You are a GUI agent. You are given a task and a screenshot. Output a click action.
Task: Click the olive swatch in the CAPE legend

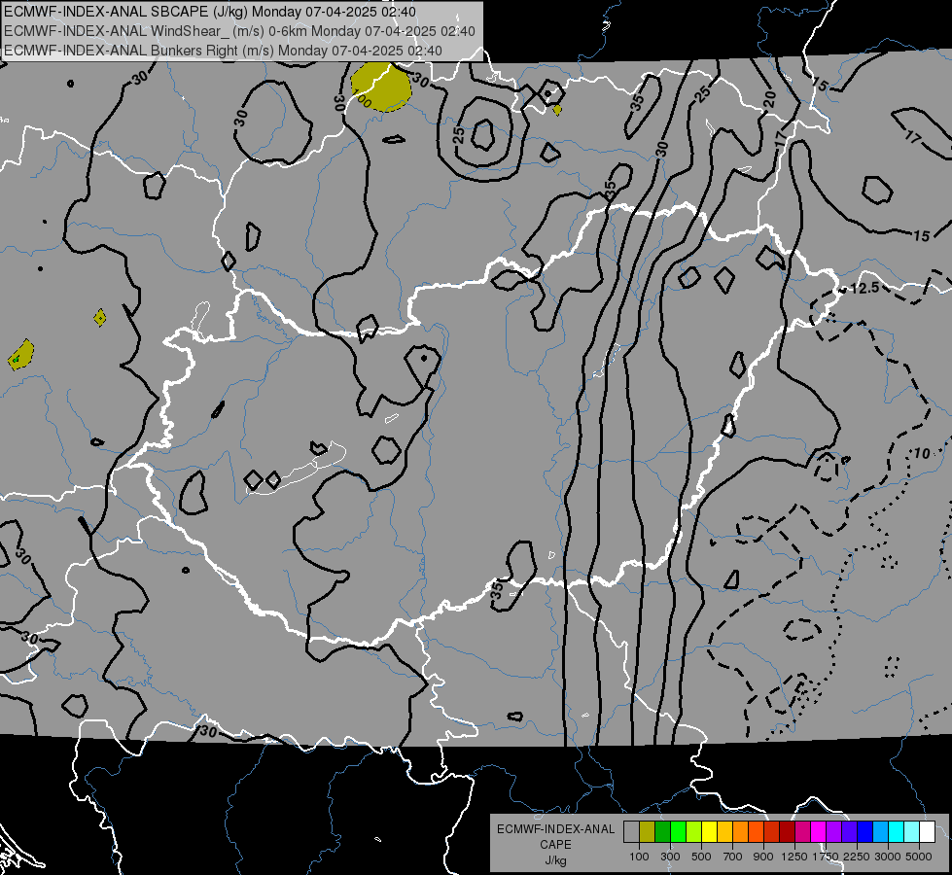coord(648,832)
